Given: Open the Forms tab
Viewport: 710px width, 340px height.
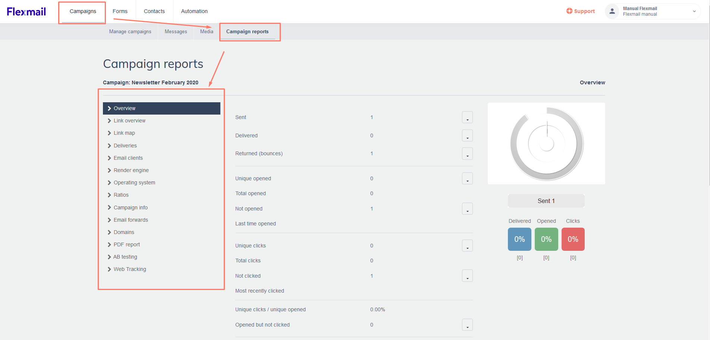Looking at the screenshot, I should tap(120, 11).
